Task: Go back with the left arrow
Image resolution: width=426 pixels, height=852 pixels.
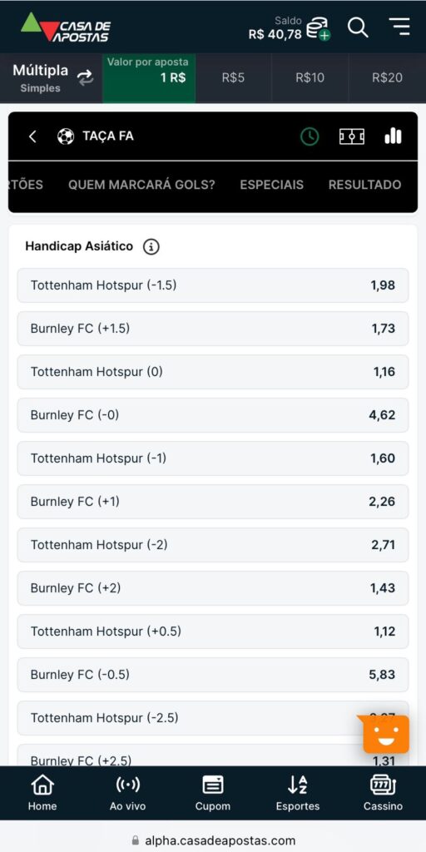Action: (32, 136)
